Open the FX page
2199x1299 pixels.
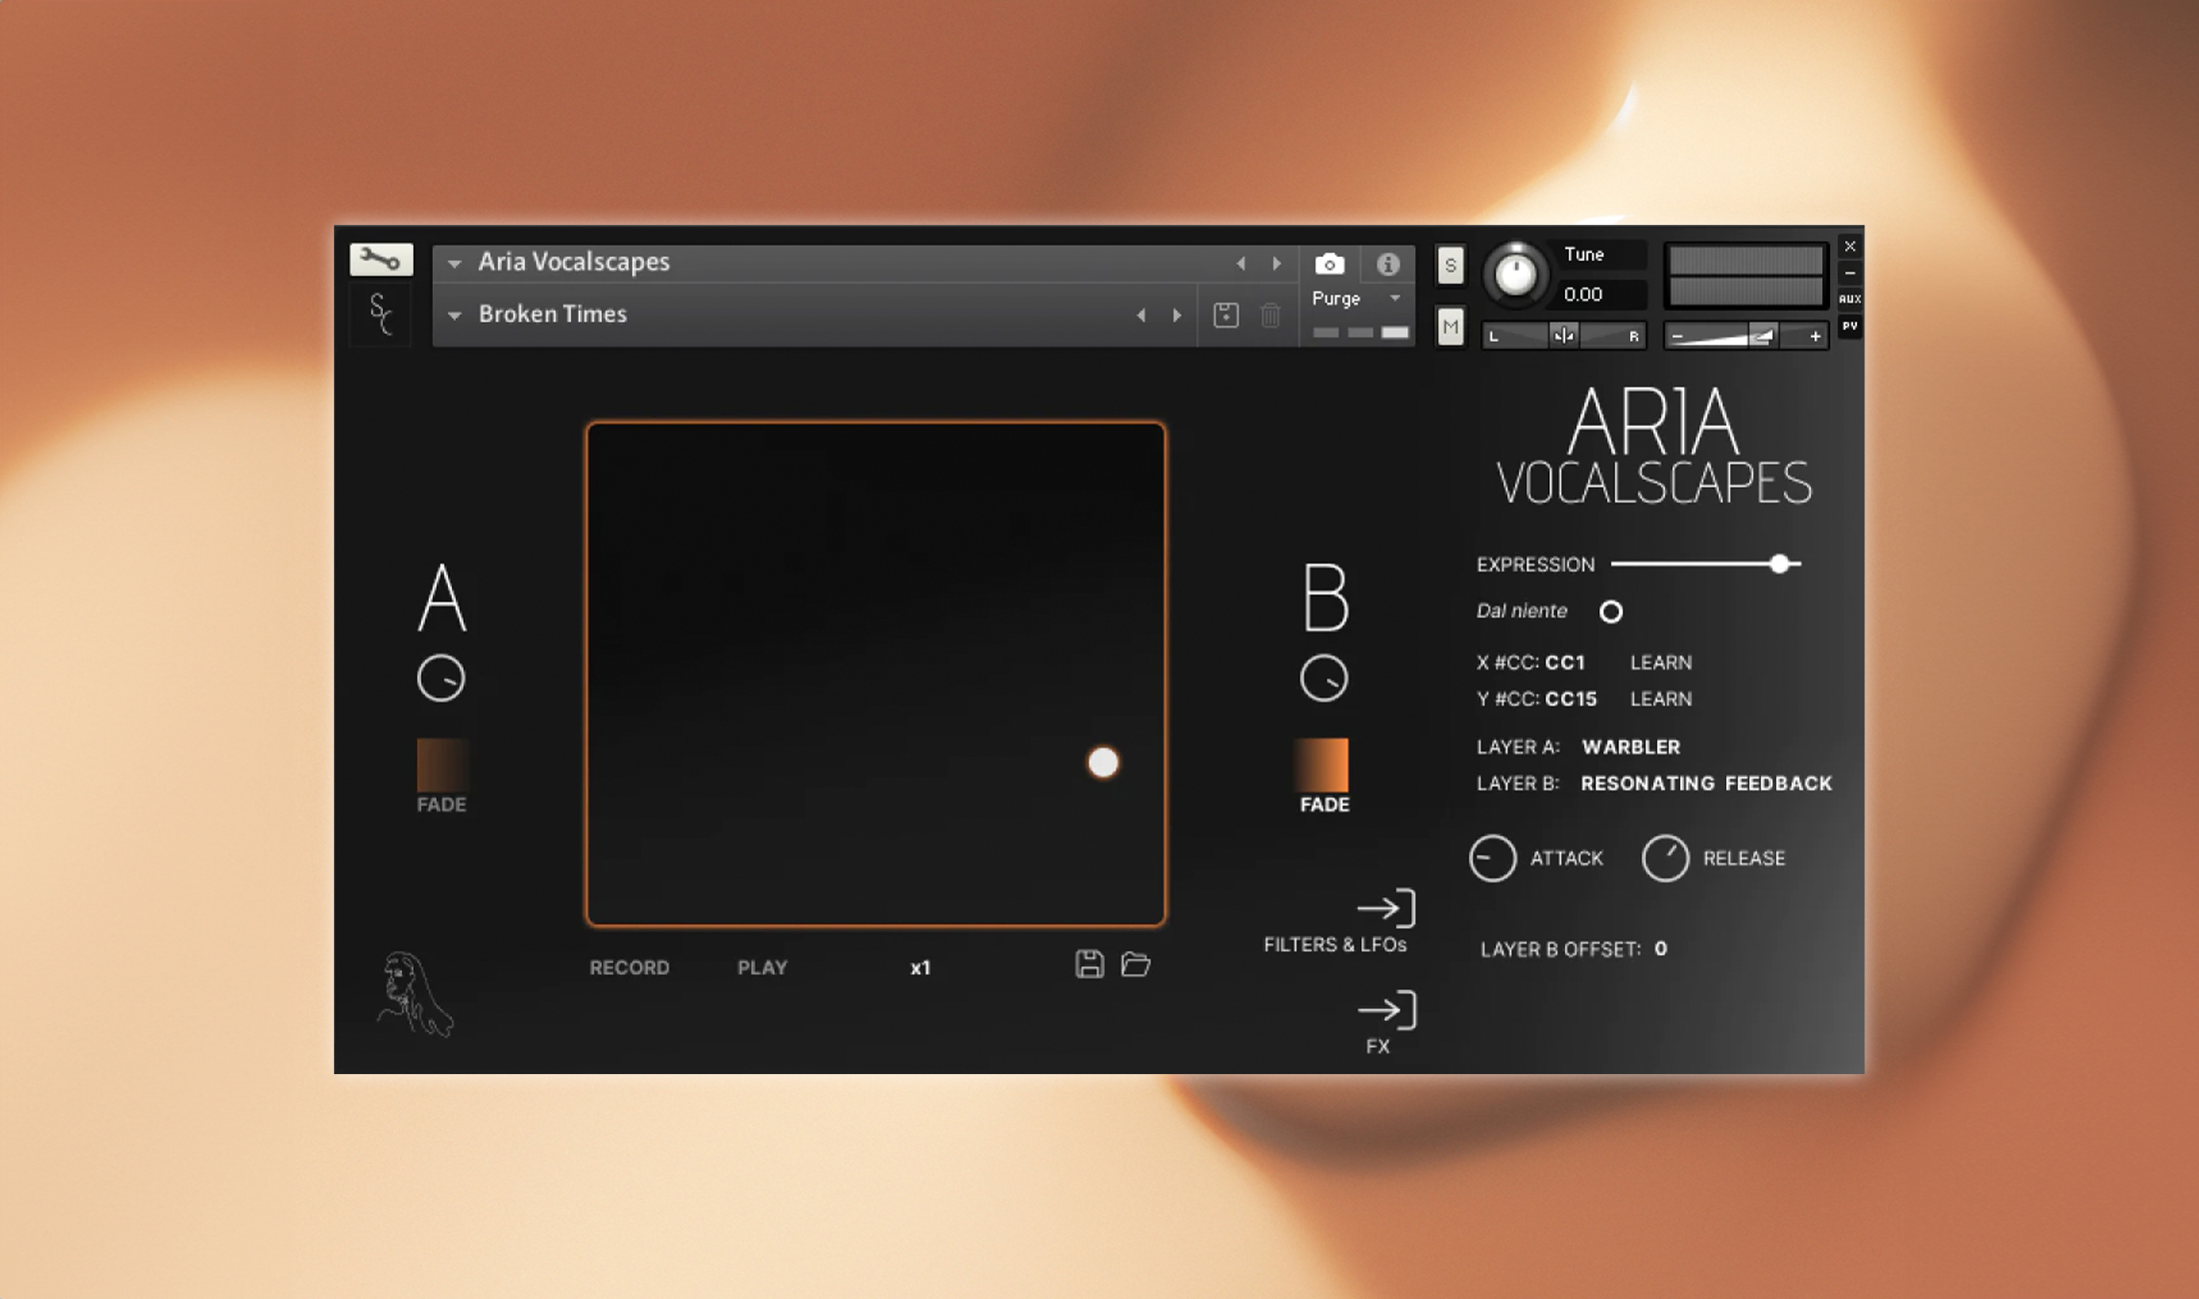(x=1386, y=1011)
